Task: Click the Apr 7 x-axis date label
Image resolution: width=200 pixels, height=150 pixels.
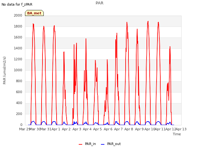Action: click(118, 129)
